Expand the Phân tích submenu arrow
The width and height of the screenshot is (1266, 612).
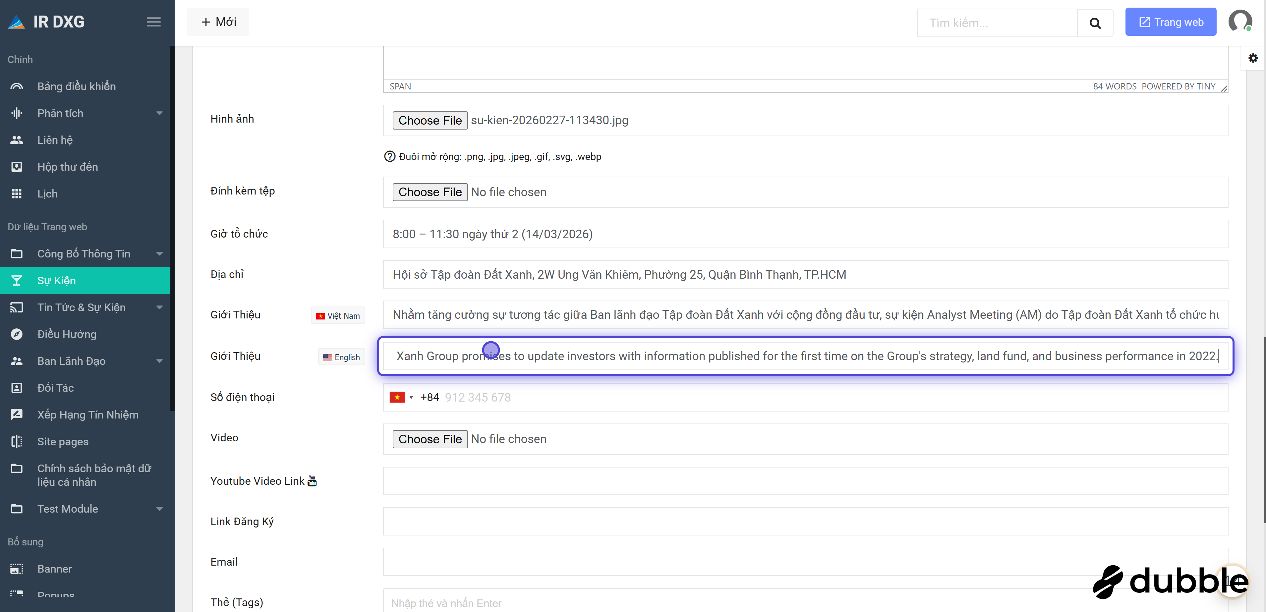click(x=160, y=113)
